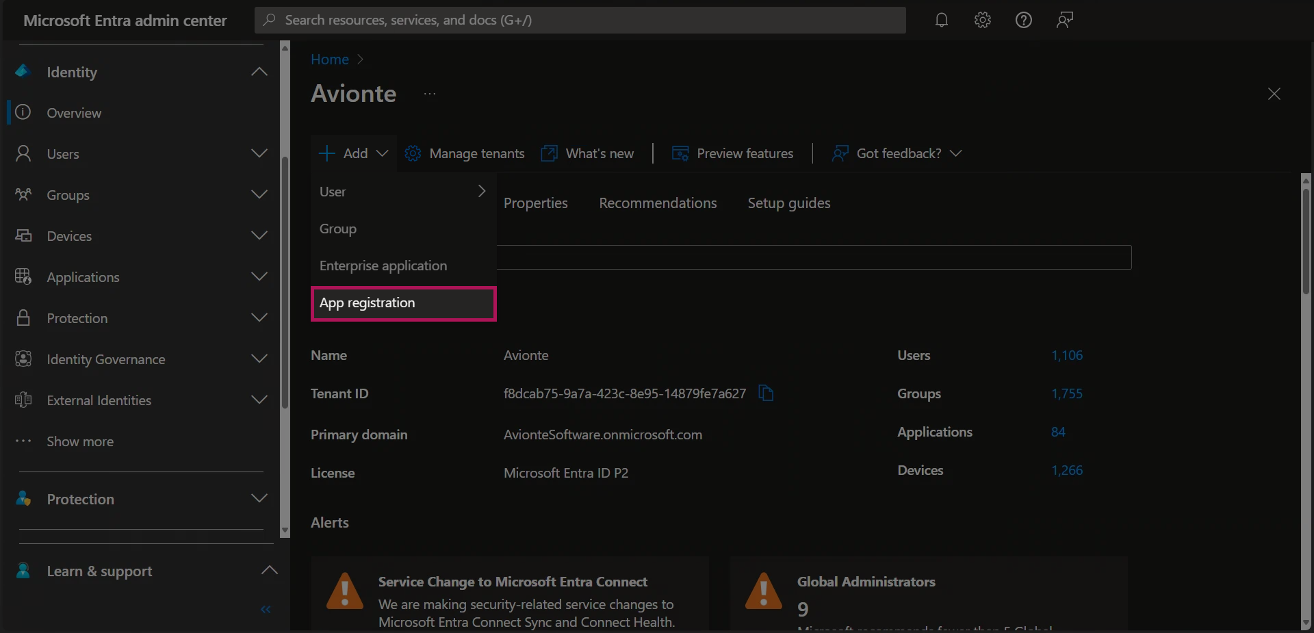Open the feedback icon in top bar
Viewport: 1314px width, 633px height.
point(1064,20)
